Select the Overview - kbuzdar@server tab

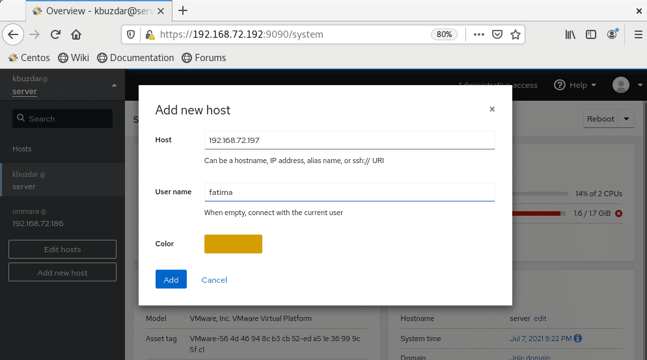coord(99,11)
